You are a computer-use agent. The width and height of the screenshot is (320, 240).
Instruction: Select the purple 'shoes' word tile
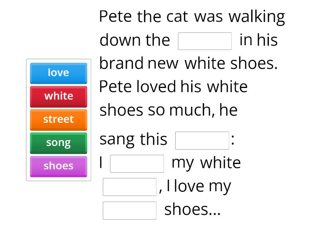pos(58,166)
